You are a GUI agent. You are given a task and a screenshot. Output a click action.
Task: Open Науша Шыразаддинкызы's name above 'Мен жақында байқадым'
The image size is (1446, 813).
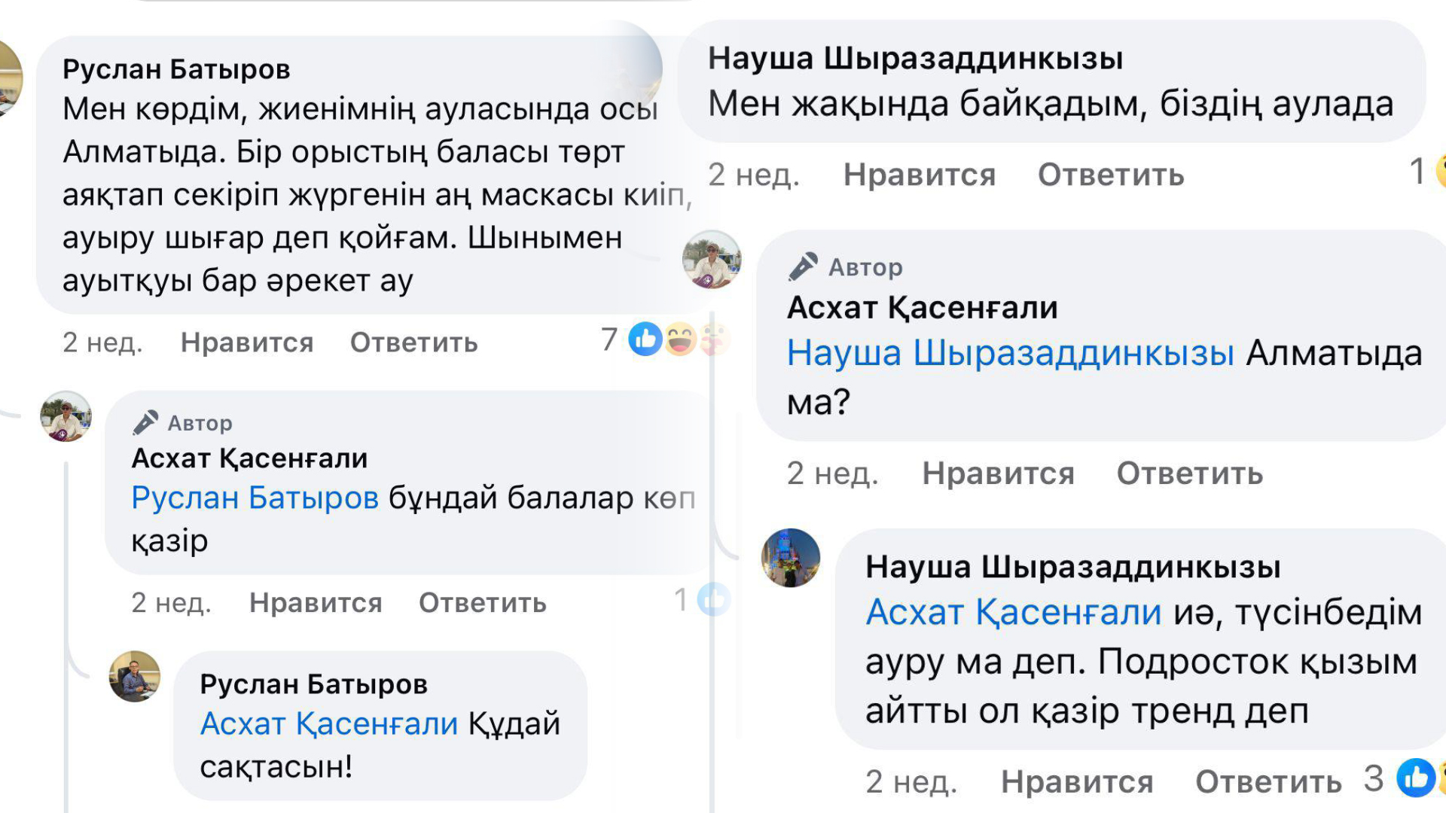[915, 58]
